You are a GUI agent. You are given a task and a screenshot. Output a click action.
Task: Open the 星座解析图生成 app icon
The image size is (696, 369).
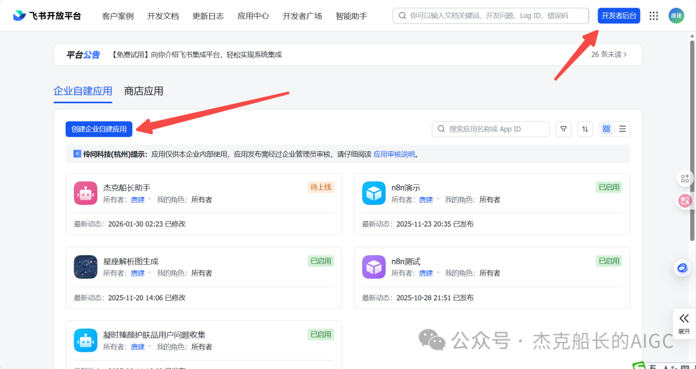tap(85, 267)
